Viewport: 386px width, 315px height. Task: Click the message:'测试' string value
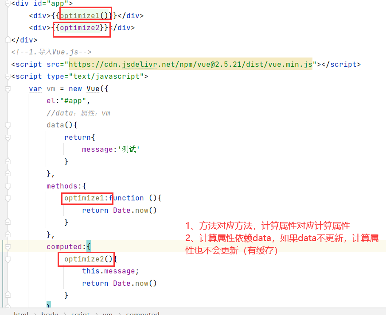129,150
